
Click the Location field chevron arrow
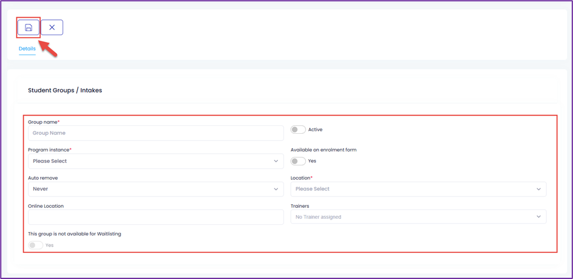(x=538, y=189)
